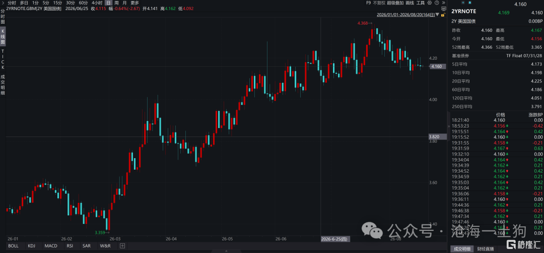Click the 250日平均 value 3.791
This screenshot has width=544, height=253.
pyautogui.click(x=536, y=106)
